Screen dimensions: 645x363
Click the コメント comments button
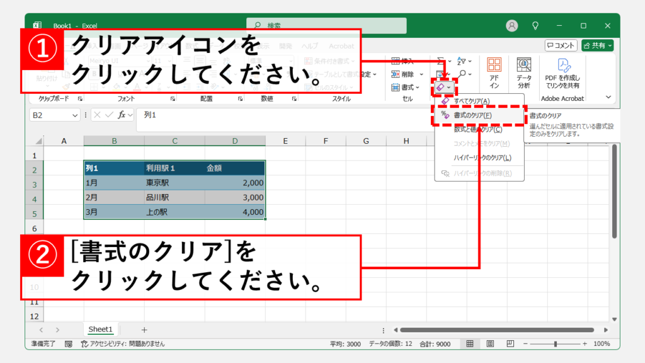[x=561, y=45]
